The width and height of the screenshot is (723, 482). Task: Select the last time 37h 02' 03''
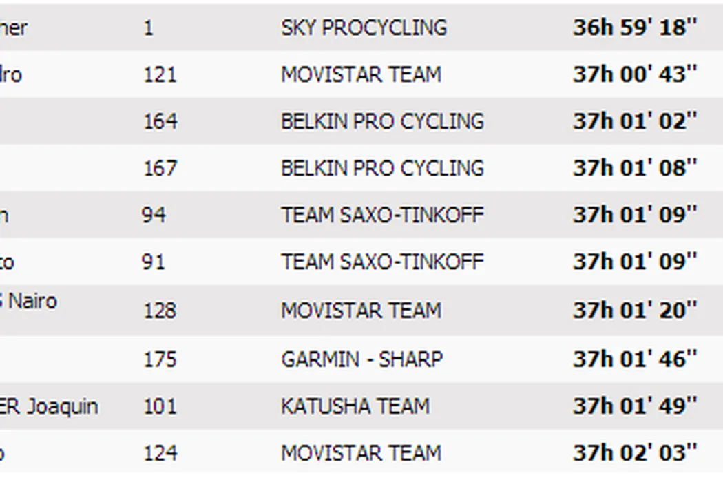coord(635,453)
